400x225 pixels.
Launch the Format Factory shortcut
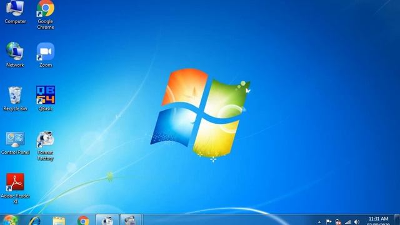tap(46, 146)
